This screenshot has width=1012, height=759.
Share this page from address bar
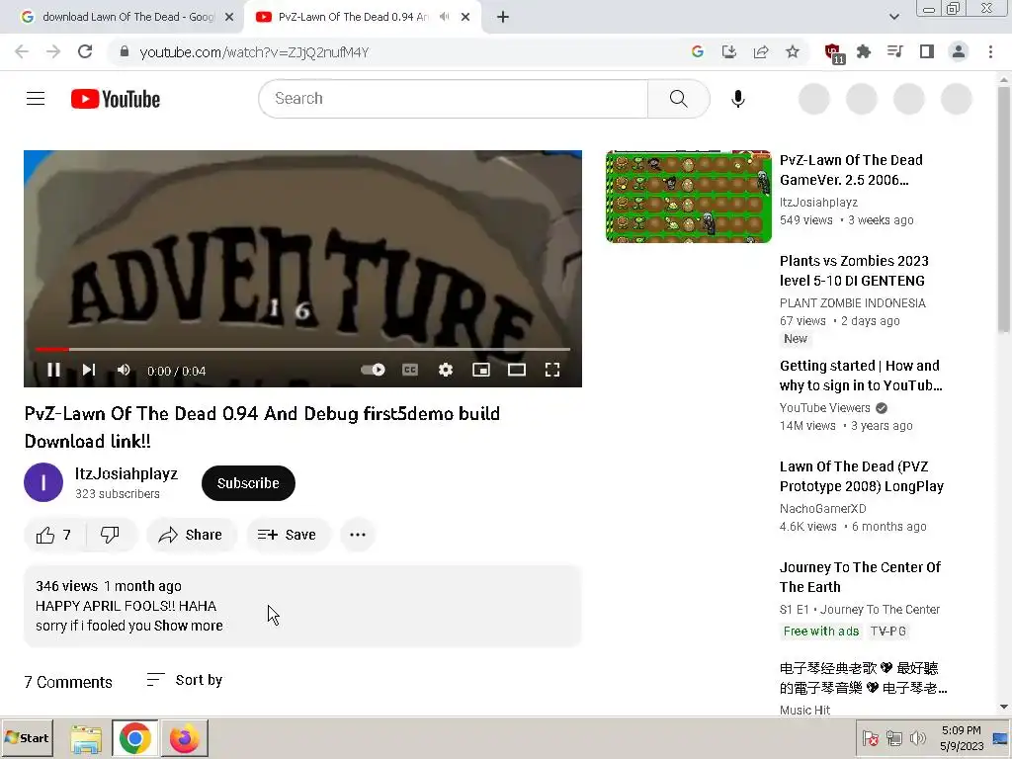tap(761, 51)
